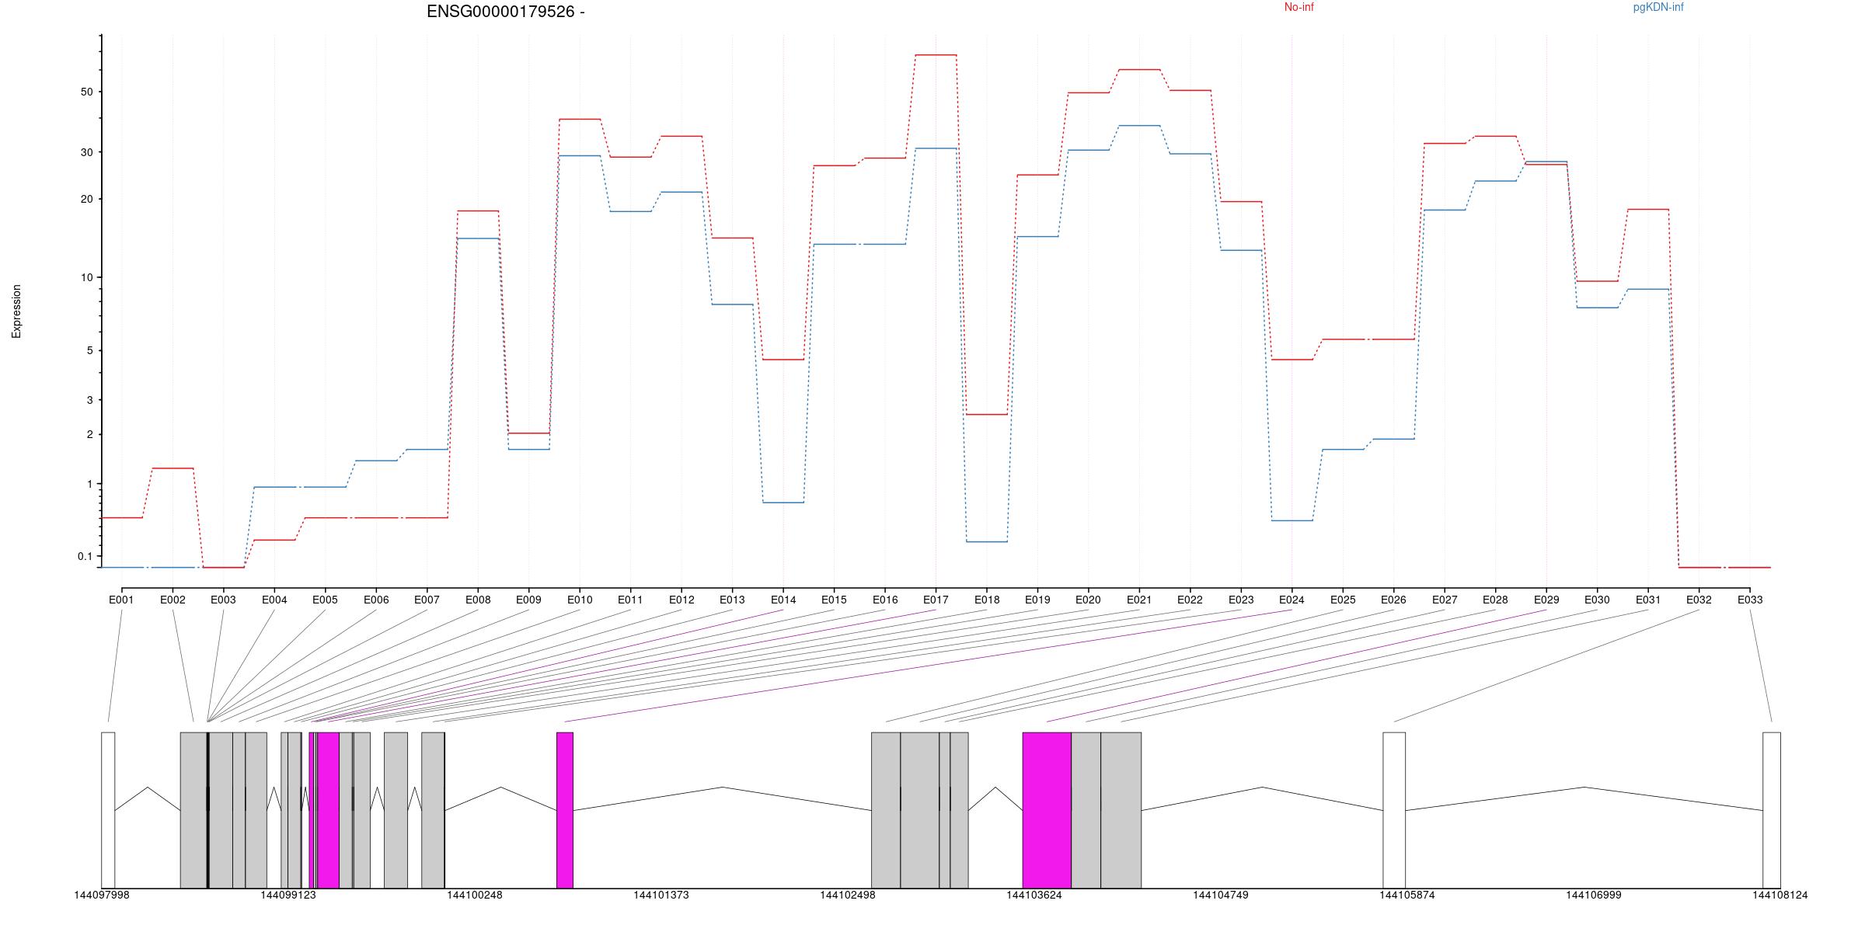
Task: Select the No-inf legend label
Action: 1299,7
